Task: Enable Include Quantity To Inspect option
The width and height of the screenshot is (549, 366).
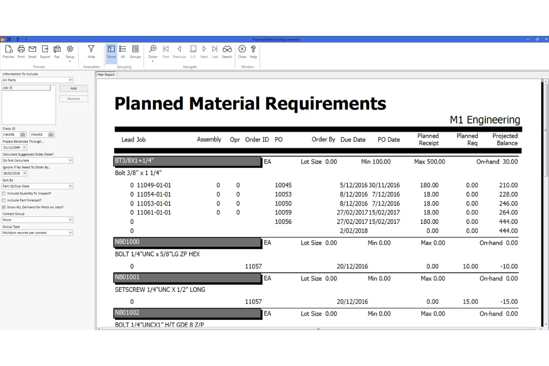Action: point(4,193)
